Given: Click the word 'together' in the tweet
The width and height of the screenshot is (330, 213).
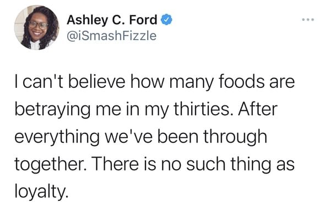Looking at the screenshot, I should (48, 165).
